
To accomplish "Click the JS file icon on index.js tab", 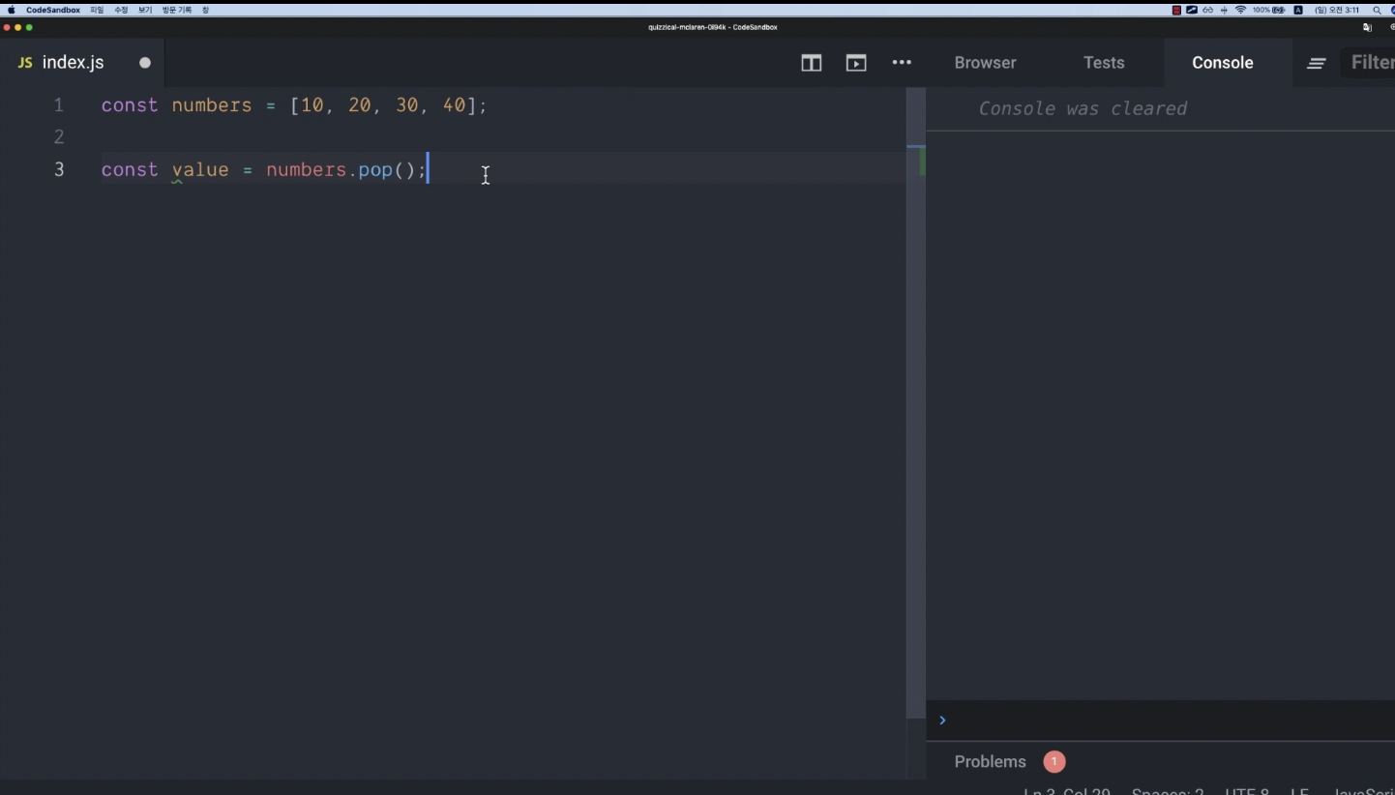I will pyautogui.click(x=25, y=63).
